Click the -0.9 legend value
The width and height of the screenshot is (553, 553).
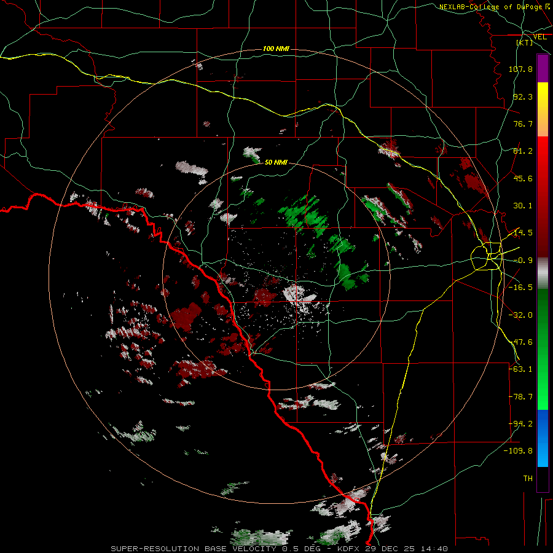(x=523, y=261)
